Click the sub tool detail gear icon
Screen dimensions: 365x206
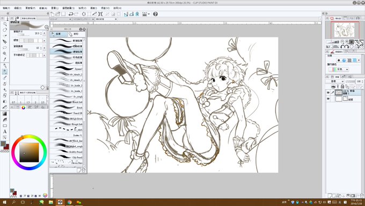pyautogui.click(x=42, y=87)
